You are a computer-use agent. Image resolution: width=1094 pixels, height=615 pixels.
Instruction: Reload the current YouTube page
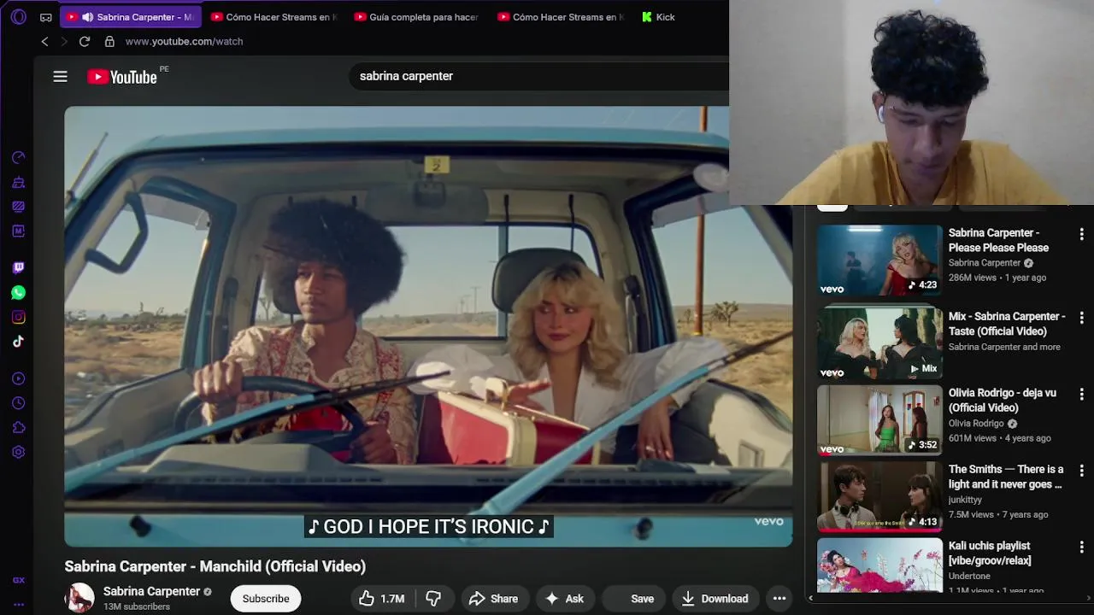coord(85,41)
